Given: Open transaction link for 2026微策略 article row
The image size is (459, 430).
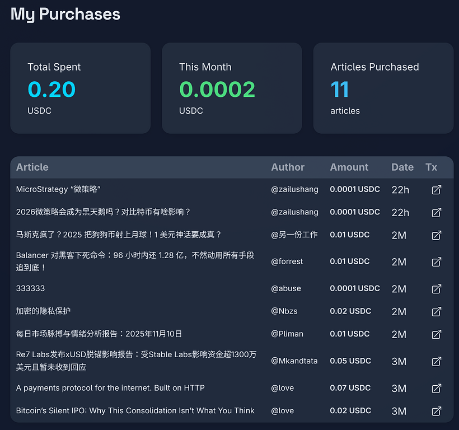Looking at the screenshot, I should [437, 212].
